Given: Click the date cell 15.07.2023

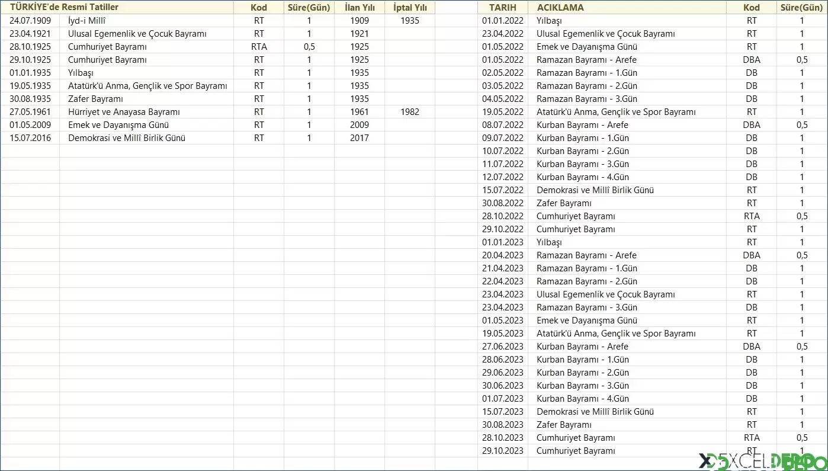Looking at the screenshot, I should 503,412.
